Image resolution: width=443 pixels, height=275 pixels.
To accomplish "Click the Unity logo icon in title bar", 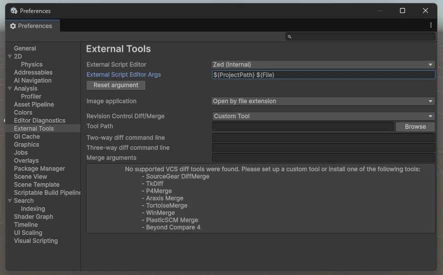I will point(14,11).
